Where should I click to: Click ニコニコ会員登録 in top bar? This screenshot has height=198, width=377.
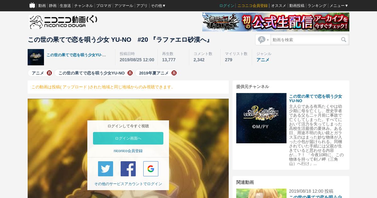253,6
